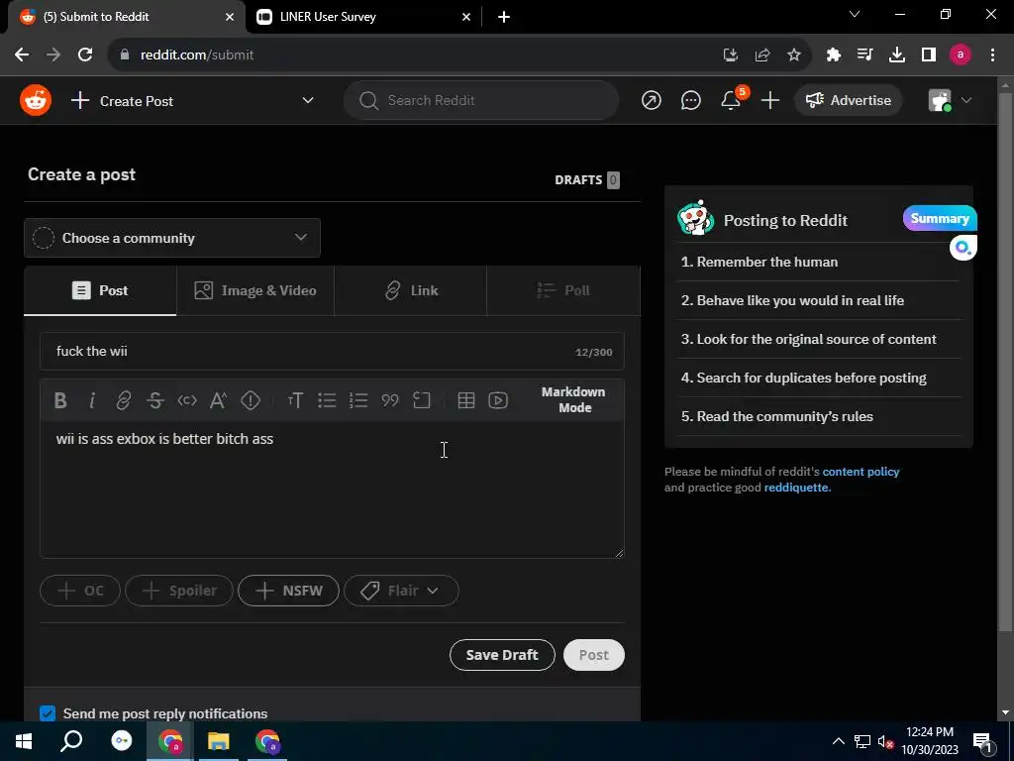Switch to the Image & Video tab

pos(255,290)
